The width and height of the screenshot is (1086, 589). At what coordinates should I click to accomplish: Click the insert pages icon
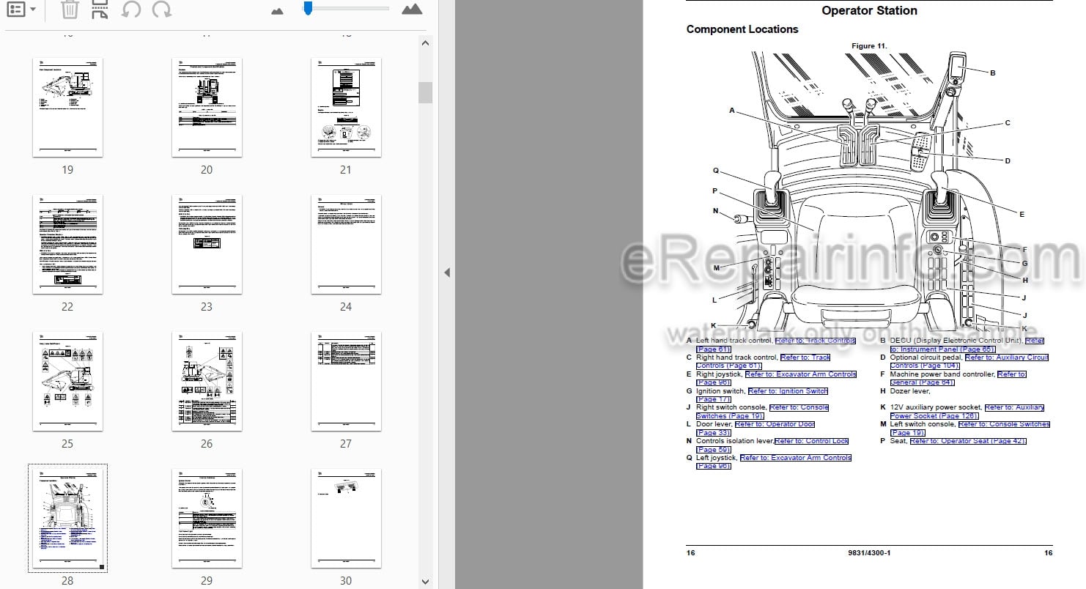[100, 10]
